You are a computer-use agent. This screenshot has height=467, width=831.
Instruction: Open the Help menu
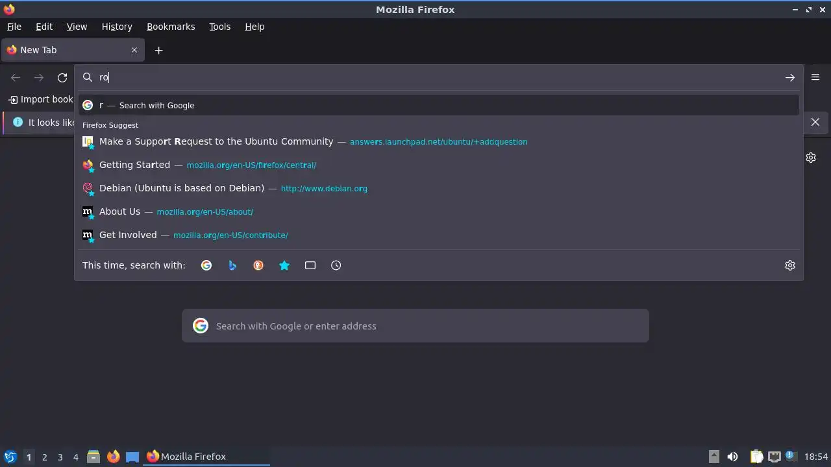[254, 27]
